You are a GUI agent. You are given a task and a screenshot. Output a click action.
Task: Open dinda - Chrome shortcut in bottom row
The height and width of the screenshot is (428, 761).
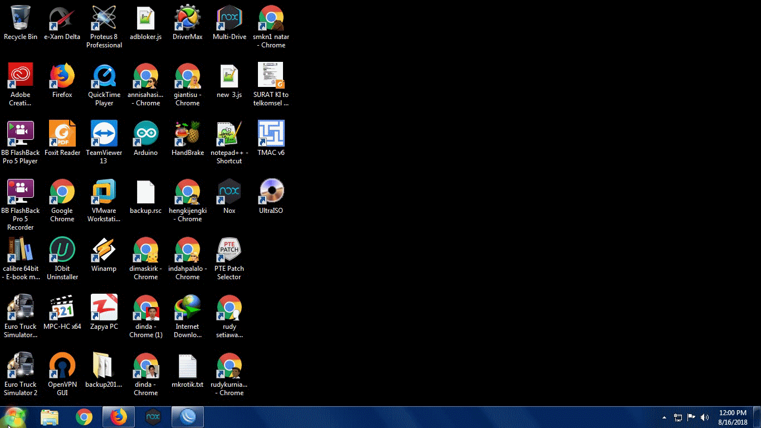(146, 374)
